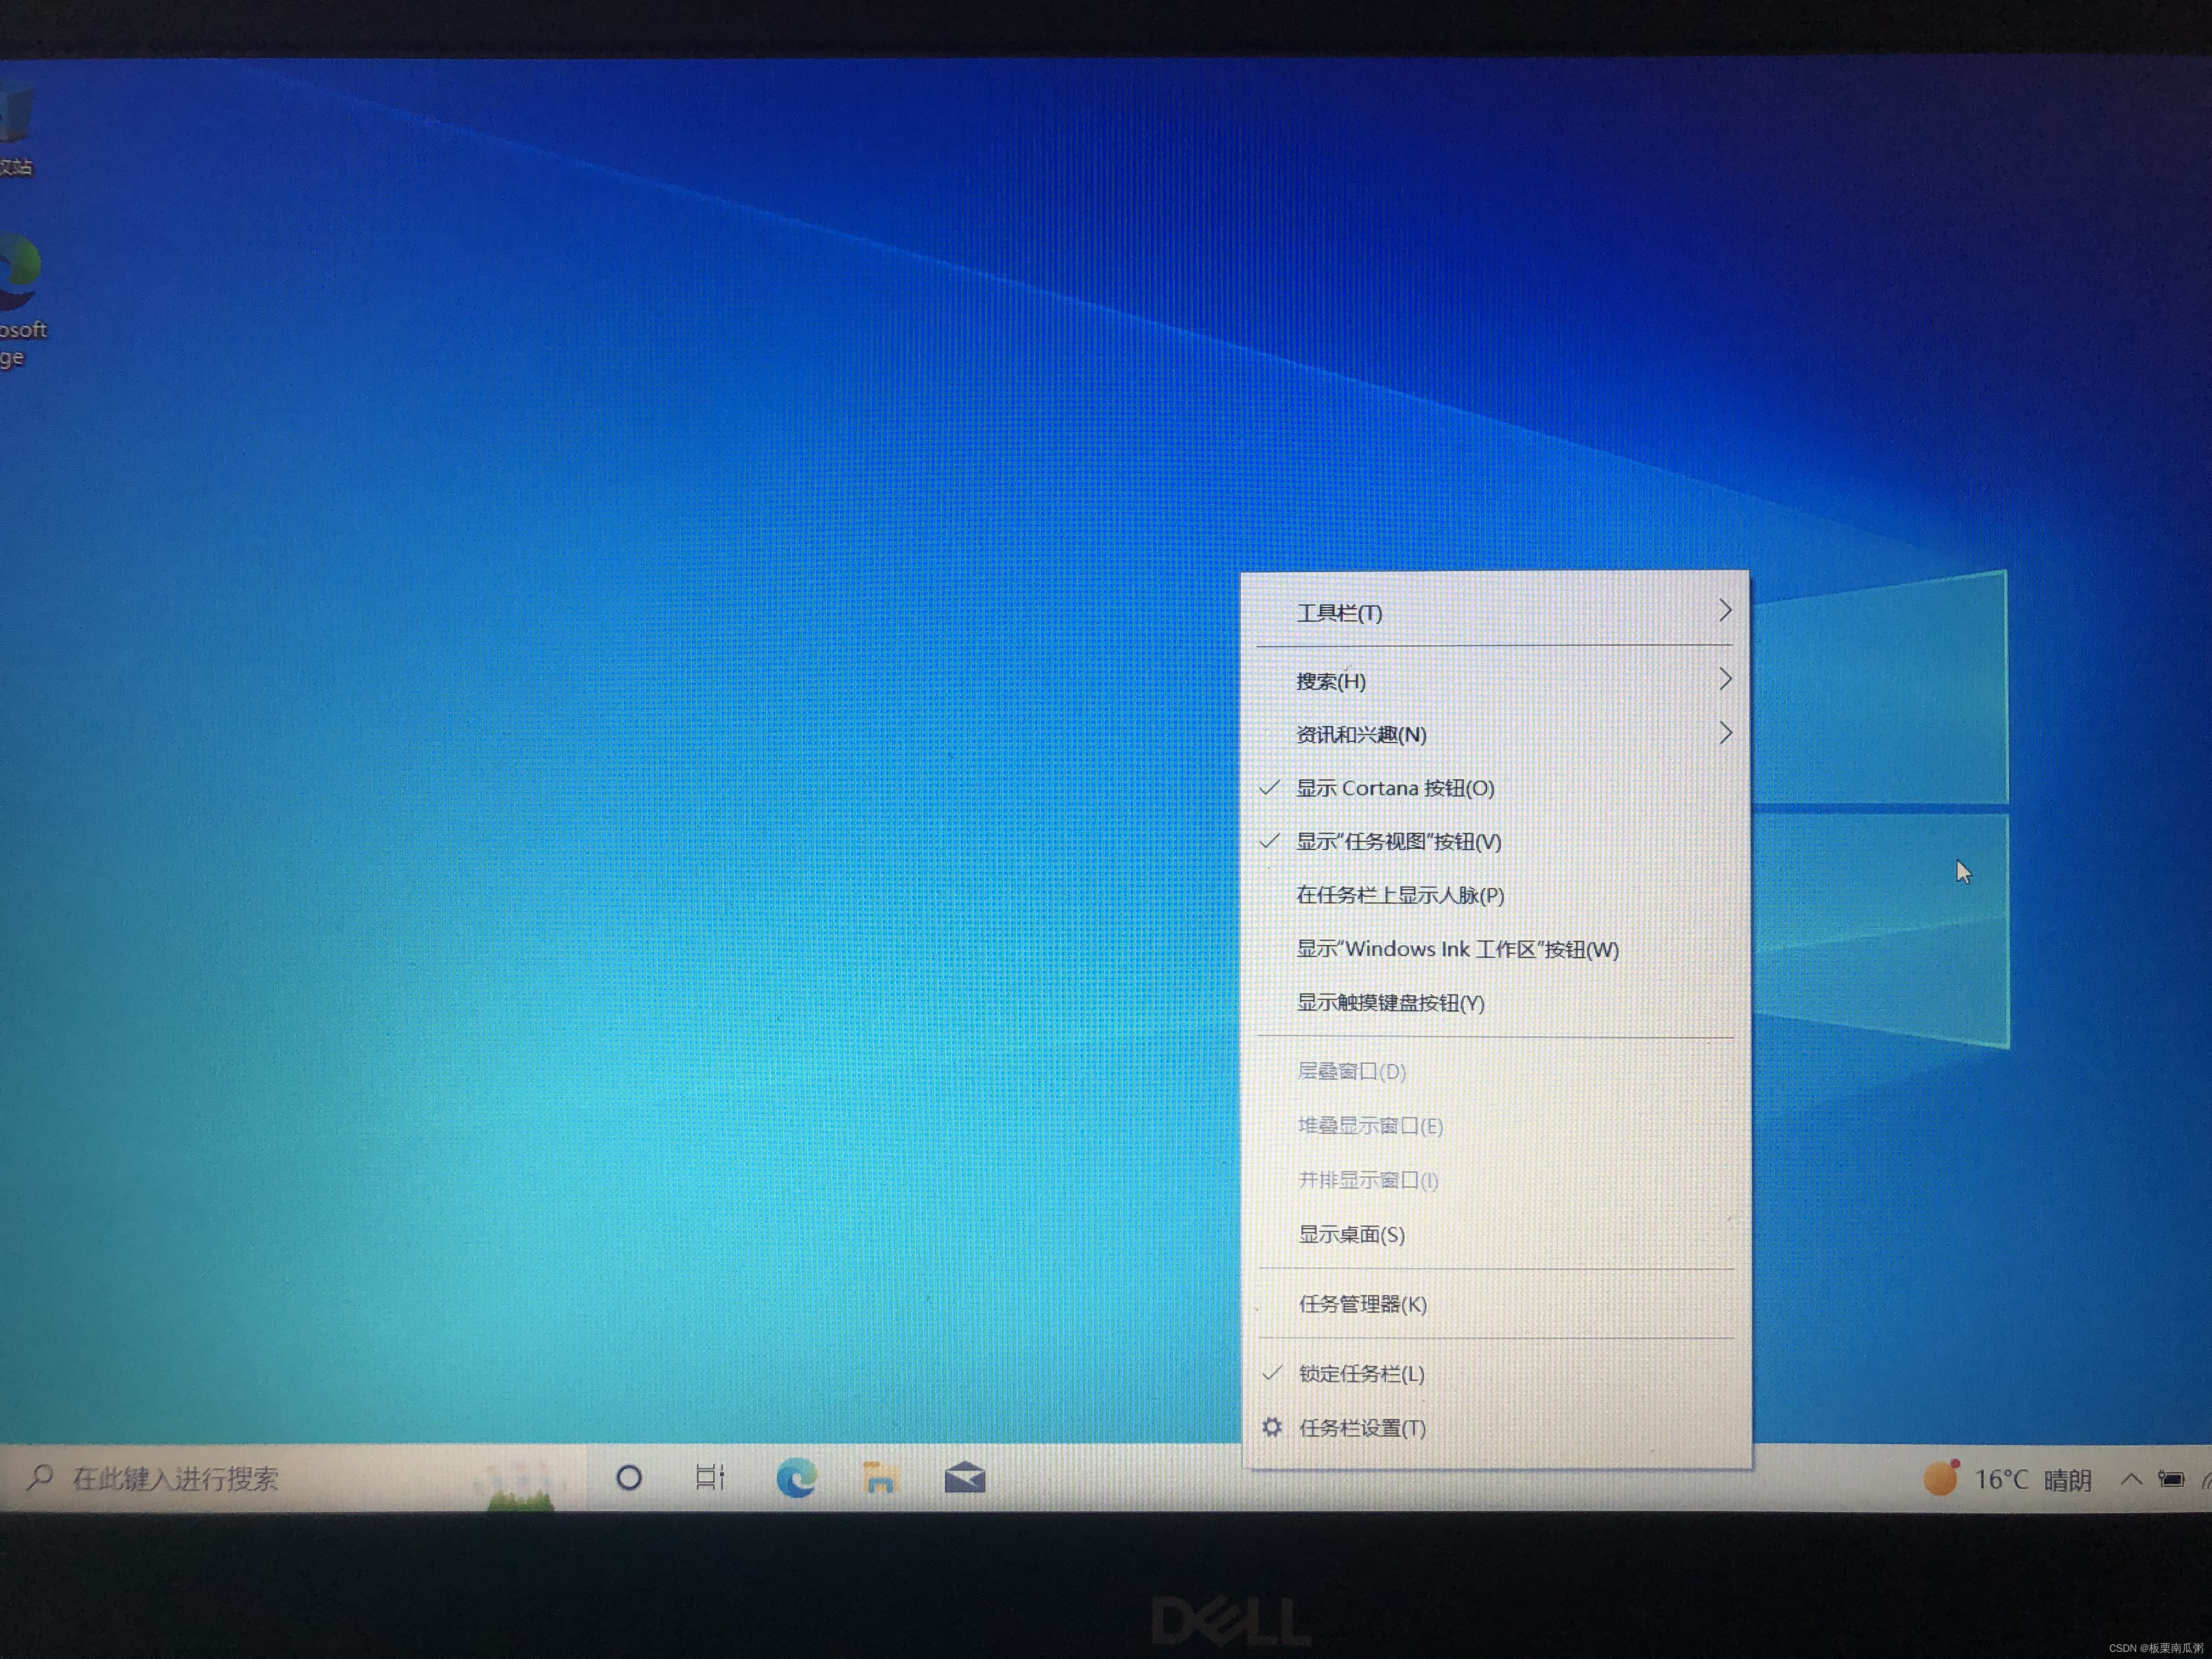Screen dimensions: 2212x1659
Task: Toggle 锁定任务栏 checkmark
Action: coord(1361,1374)
